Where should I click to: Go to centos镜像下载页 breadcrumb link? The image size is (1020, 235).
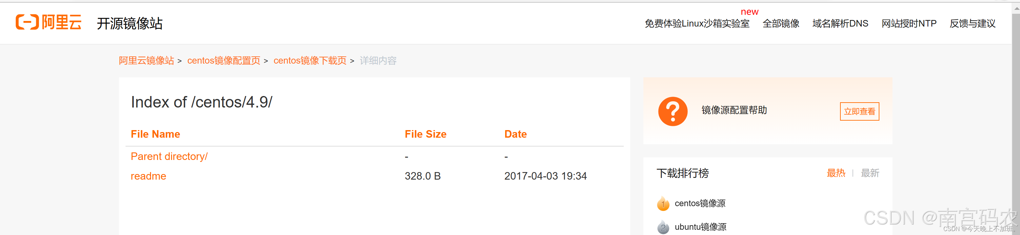[x=310, y=61]
